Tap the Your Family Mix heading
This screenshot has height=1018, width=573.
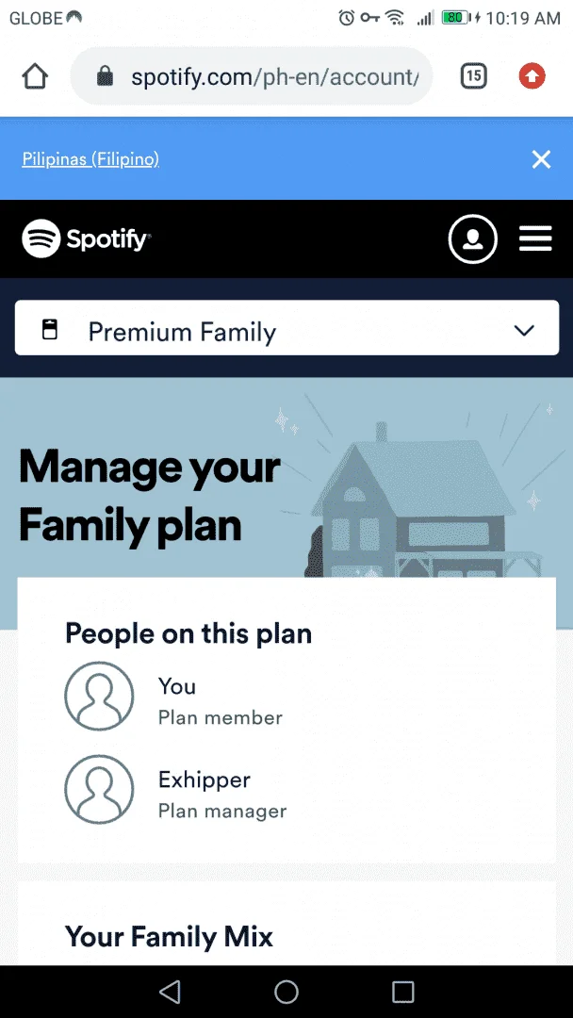tap(170, 936)
